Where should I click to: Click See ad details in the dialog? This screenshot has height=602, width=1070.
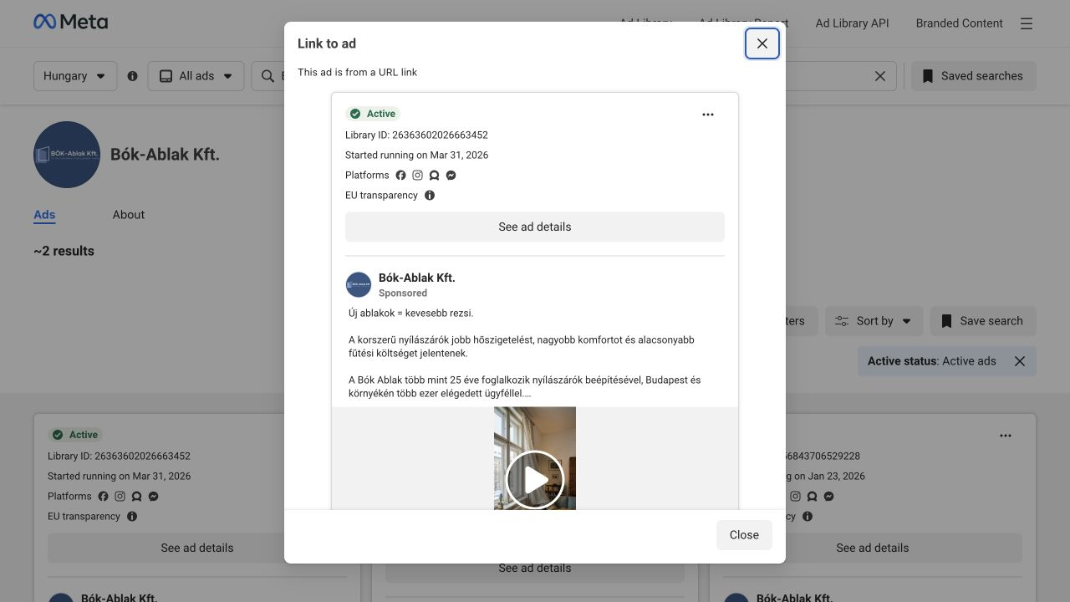pos(535,227)
